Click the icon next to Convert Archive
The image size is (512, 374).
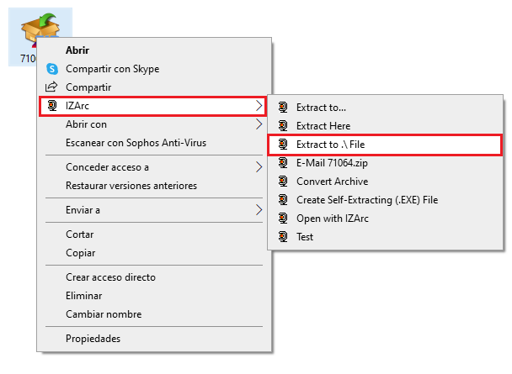[x=283, y=182]
